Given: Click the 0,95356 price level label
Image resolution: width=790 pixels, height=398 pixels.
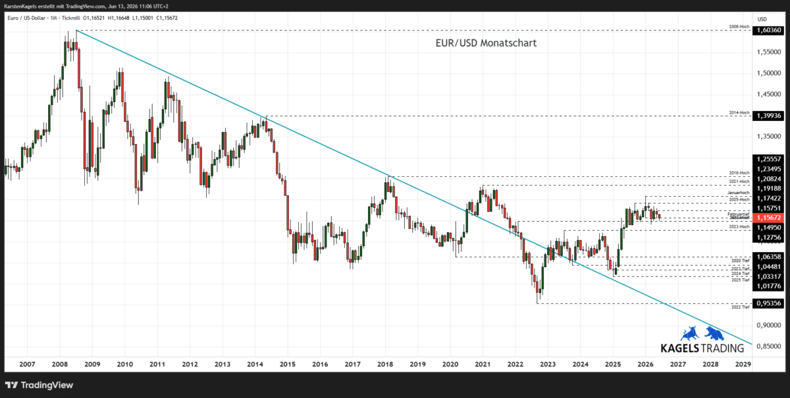Looking at the screenshot, I should coord(769,303).
